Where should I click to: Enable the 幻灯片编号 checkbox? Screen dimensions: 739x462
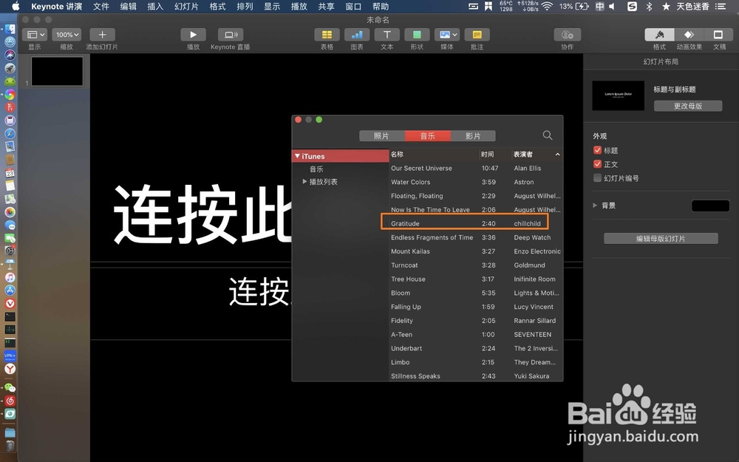598,177
